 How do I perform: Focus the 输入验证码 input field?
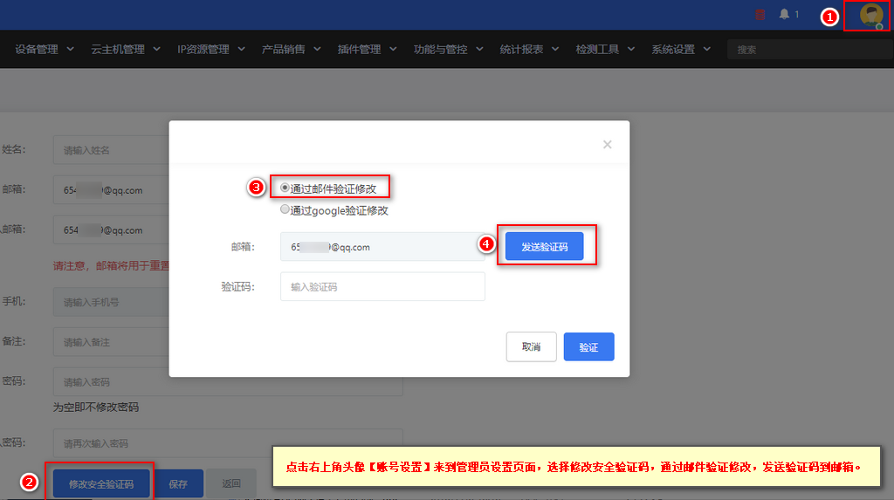[382, 286]
